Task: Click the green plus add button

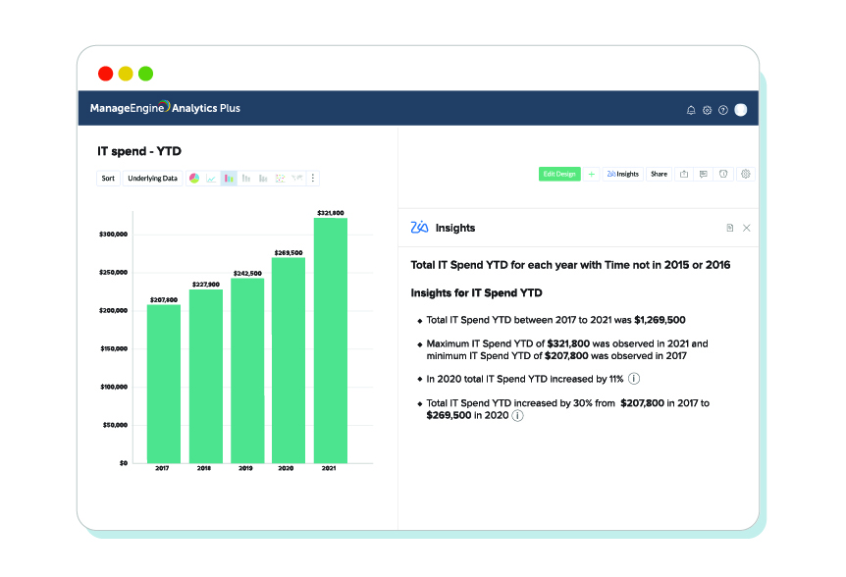Action: tap(592, 174)
